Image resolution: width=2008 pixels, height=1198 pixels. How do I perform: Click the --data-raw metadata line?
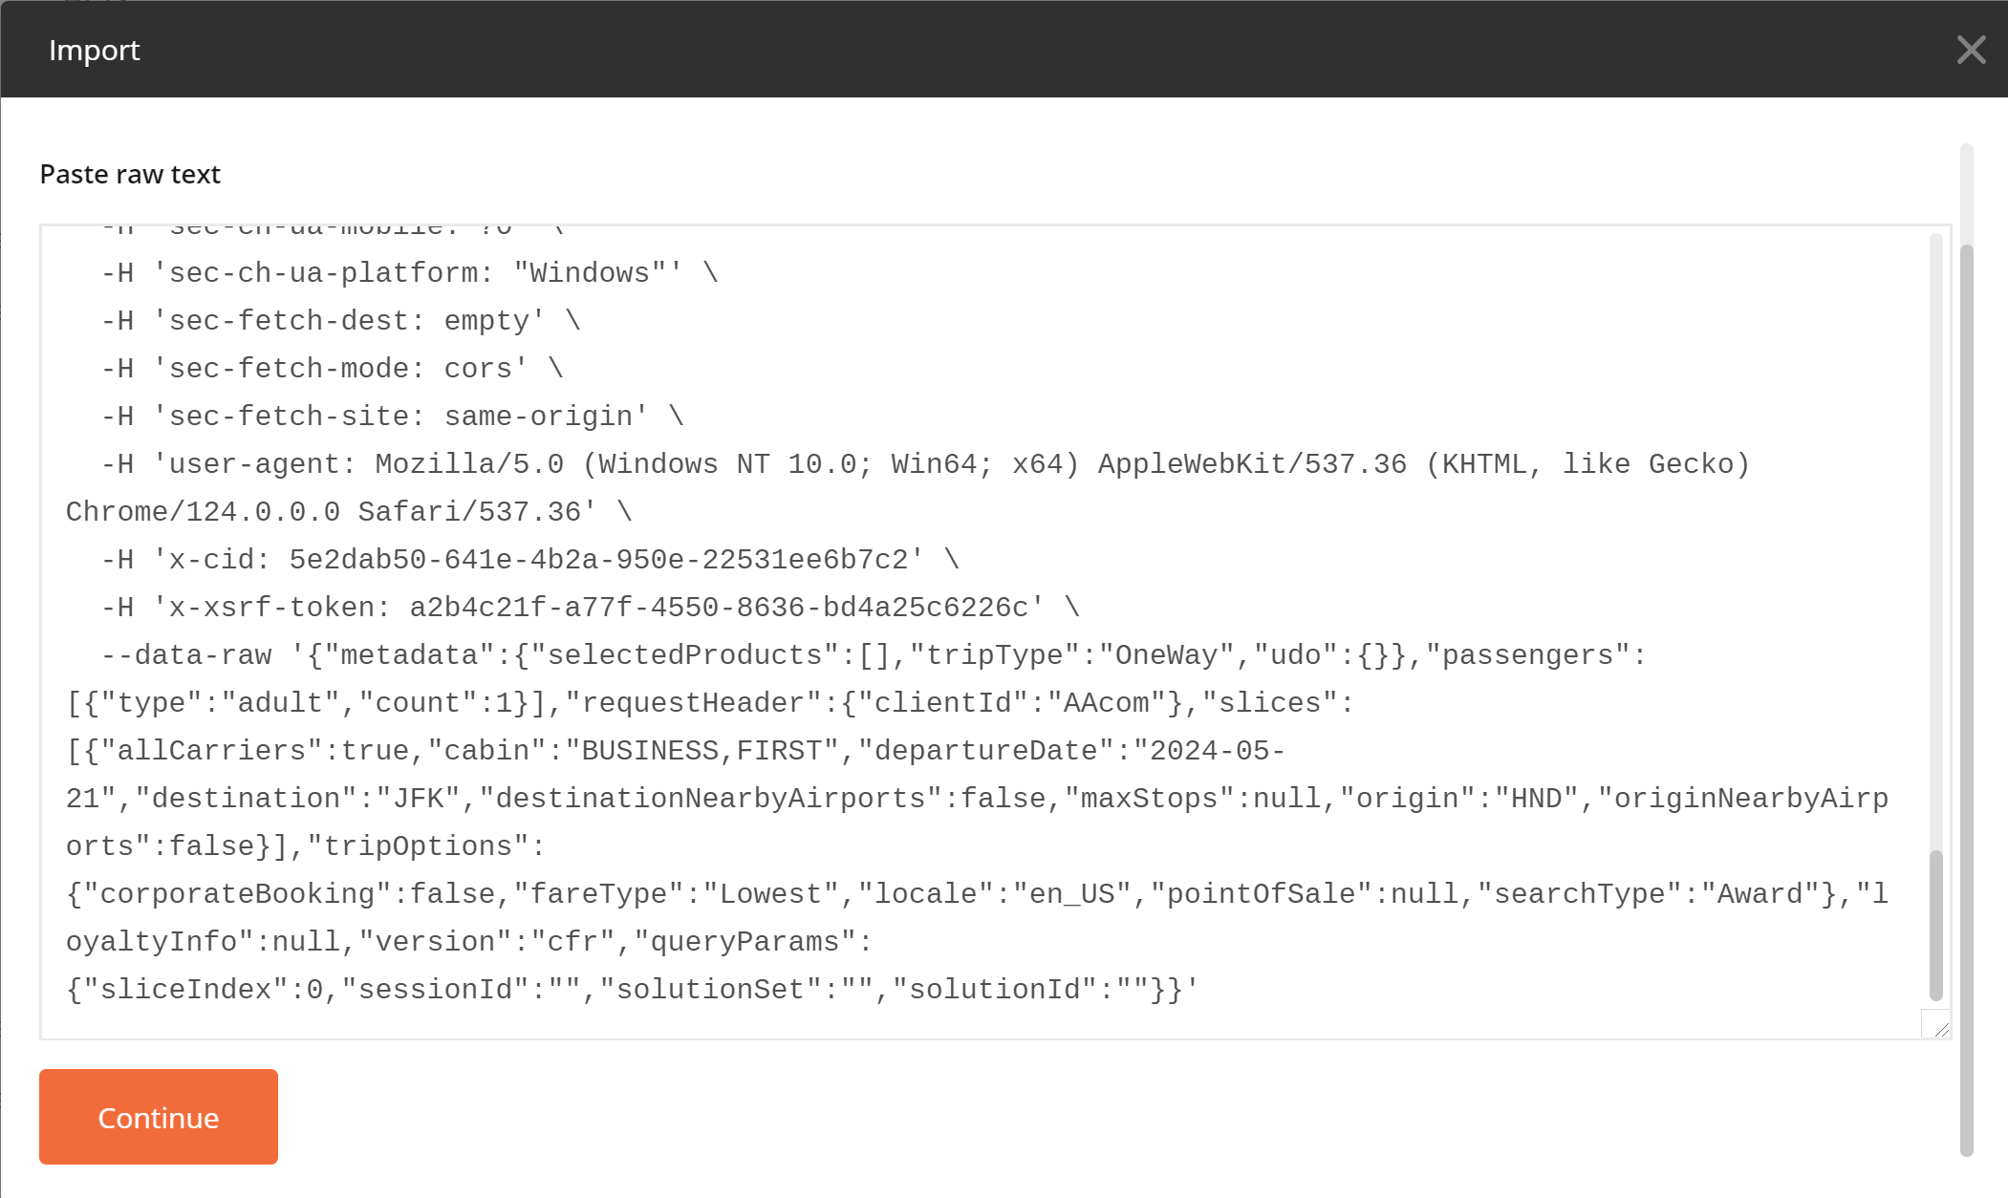[874, 655]
